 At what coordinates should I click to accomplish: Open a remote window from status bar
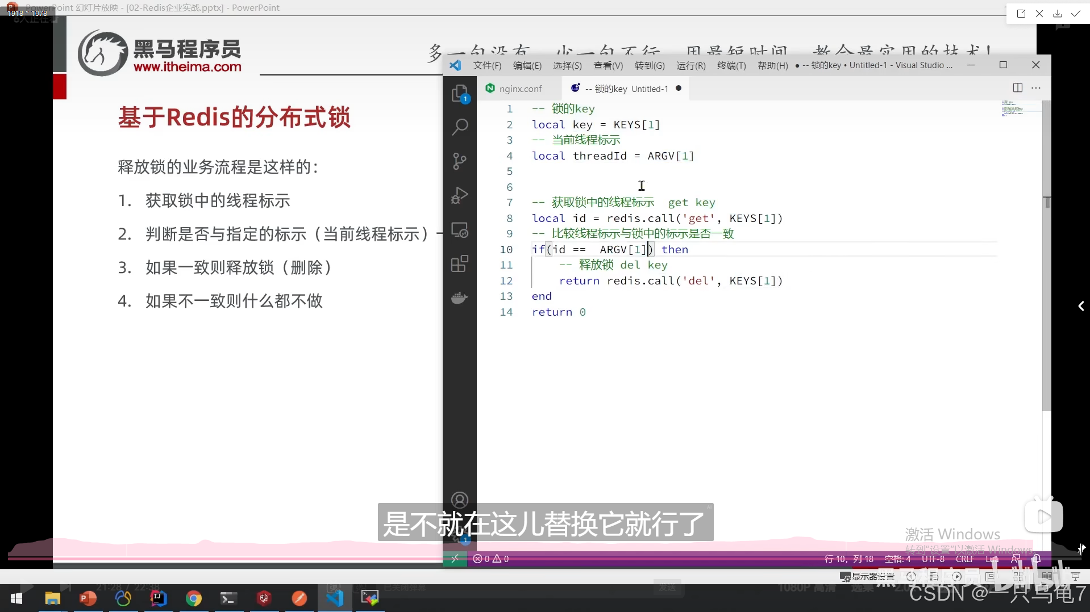tap(455, 559)
